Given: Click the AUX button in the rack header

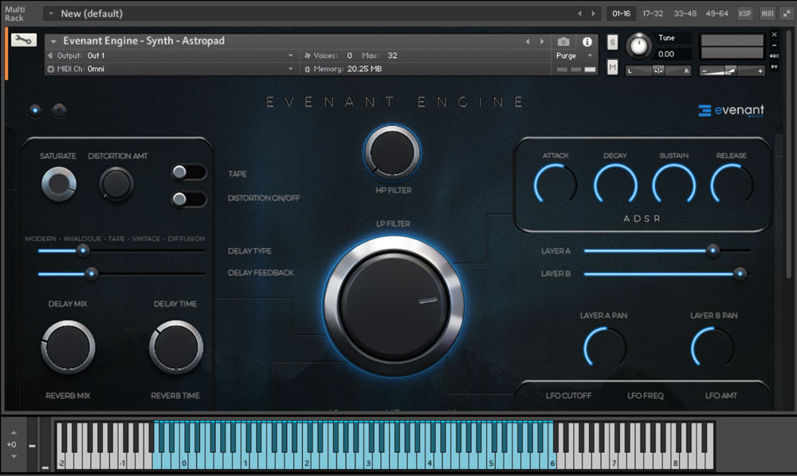Looking at the screenshot, I should (x=768, y=14).
